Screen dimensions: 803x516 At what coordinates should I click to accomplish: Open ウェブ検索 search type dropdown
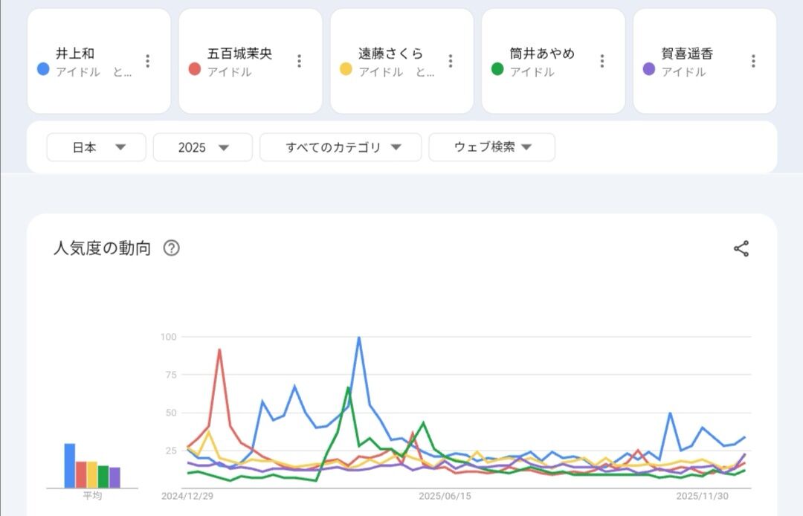(x=491, y=147)
